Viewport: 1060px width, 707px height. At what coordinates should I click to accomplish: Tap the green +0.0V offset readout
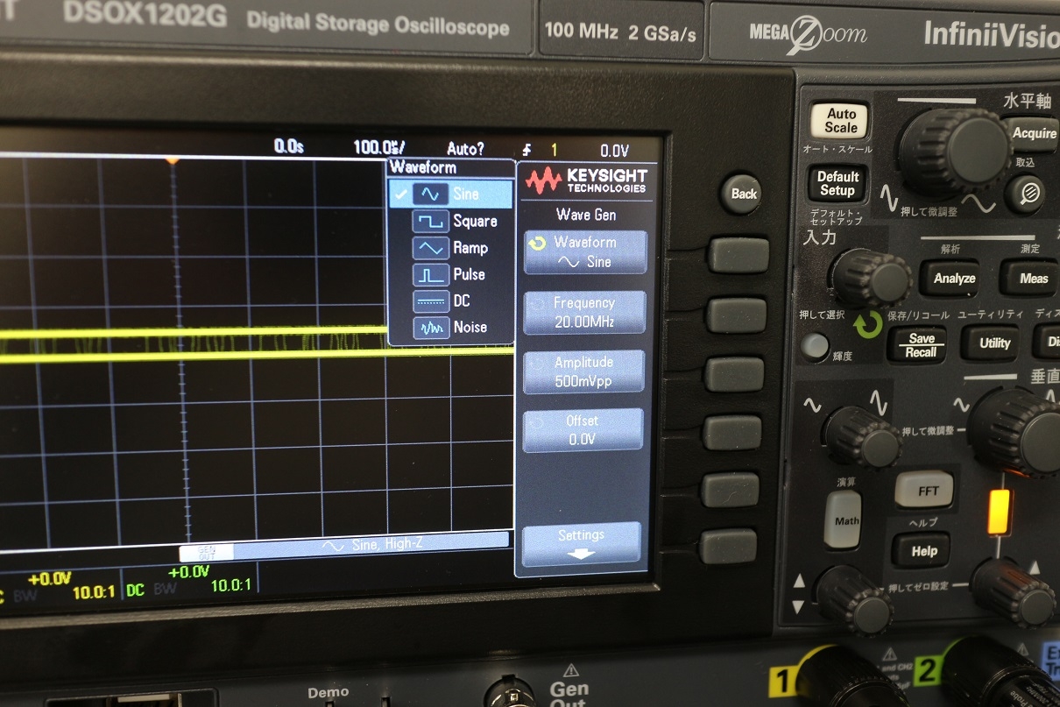[188, 572]
